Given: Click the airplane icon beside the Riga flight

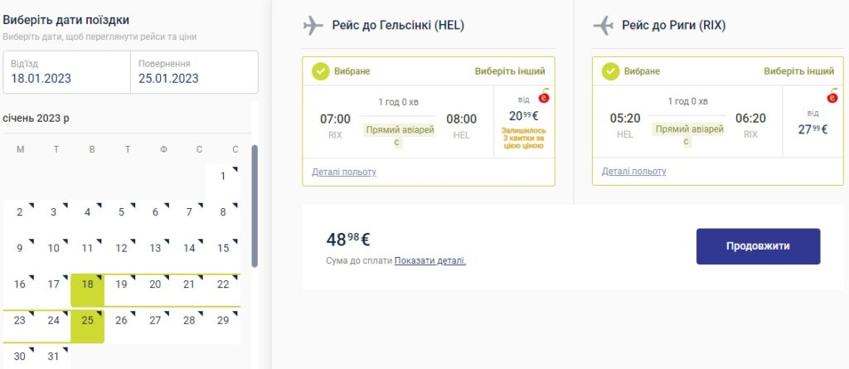Looking at the screenshot, I should [603, 26].
